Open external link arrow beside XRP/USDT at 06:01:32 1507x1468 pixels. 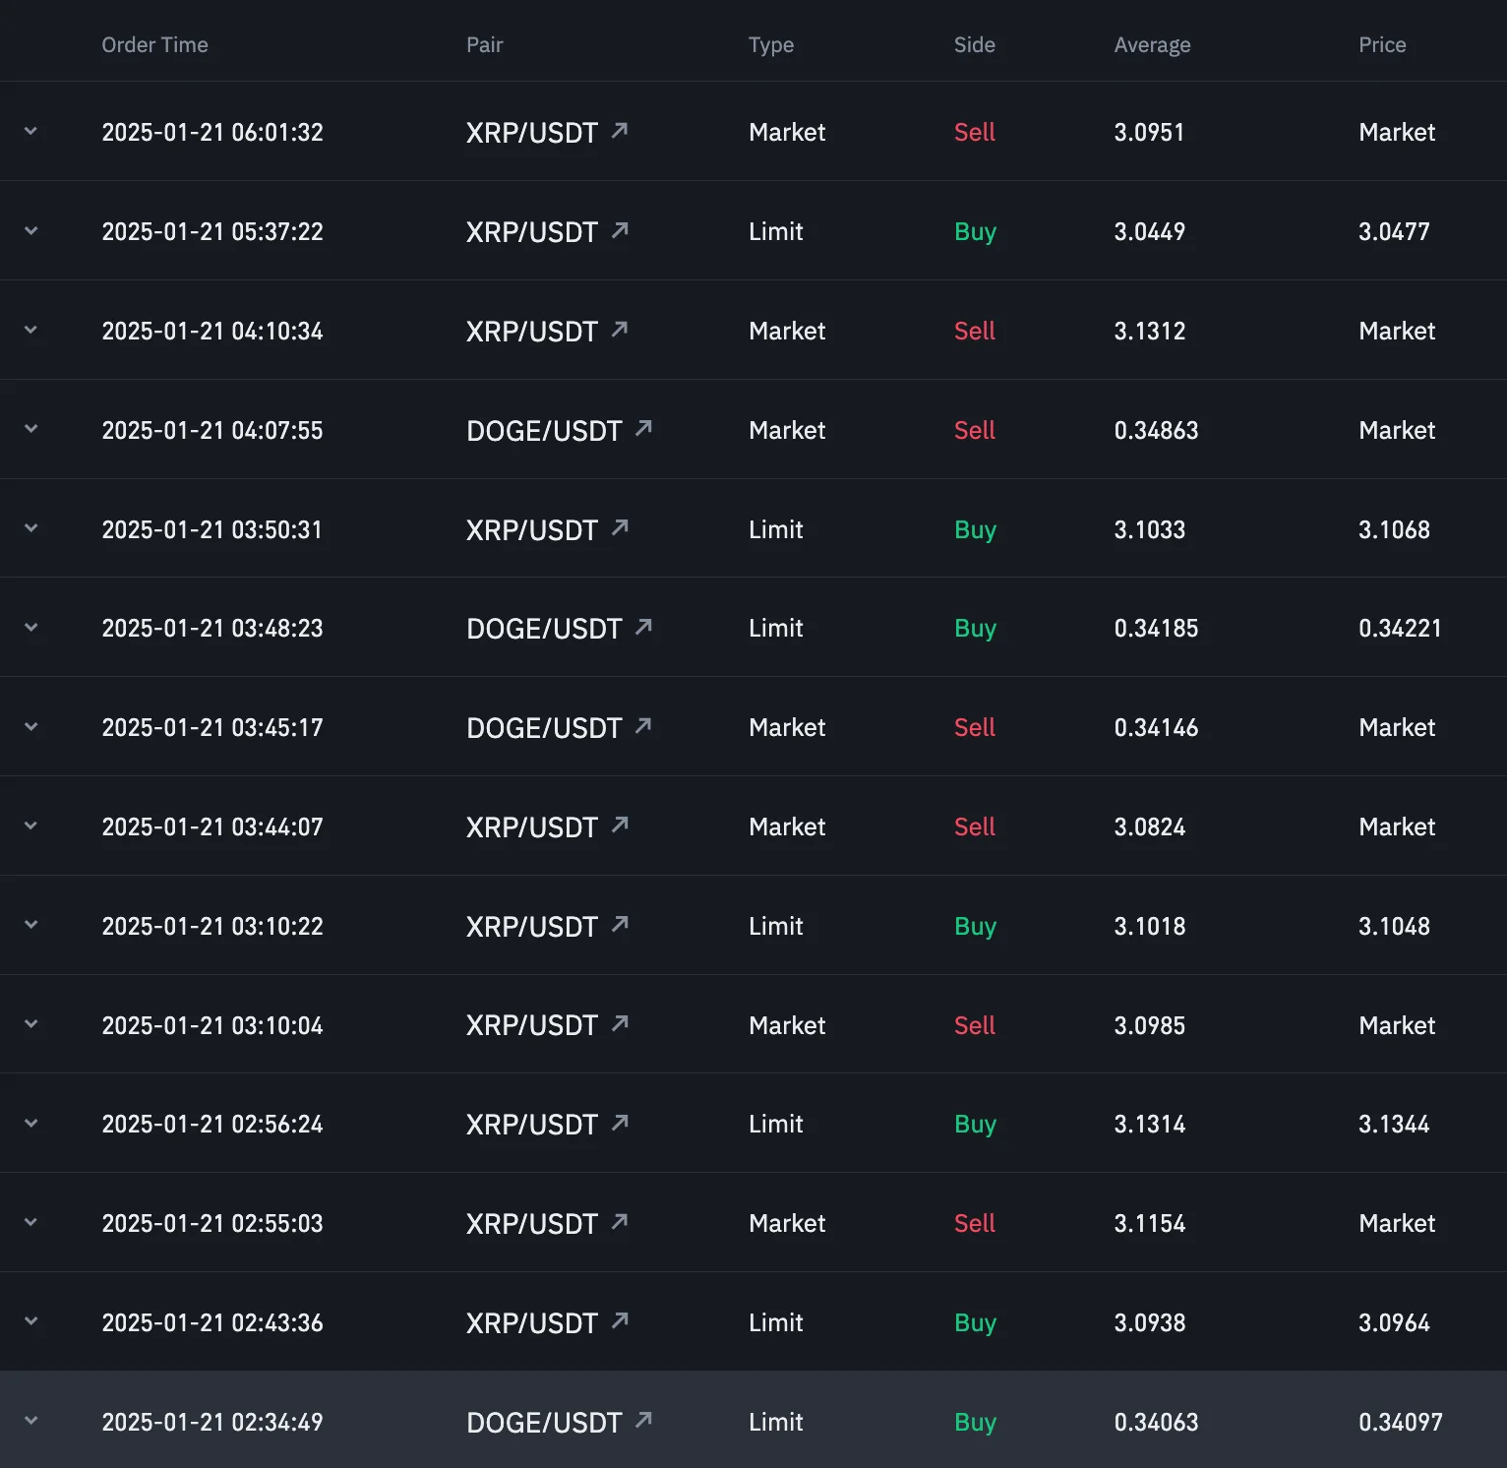click(x=620, y=130)
